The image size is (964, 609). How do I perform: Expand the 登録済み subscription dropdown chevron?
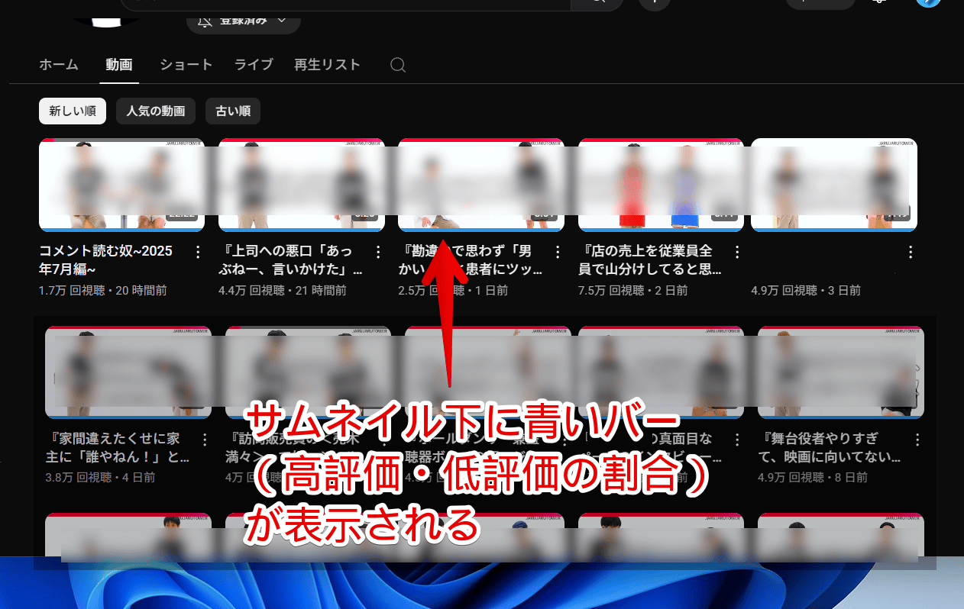(x=282, y=21)
